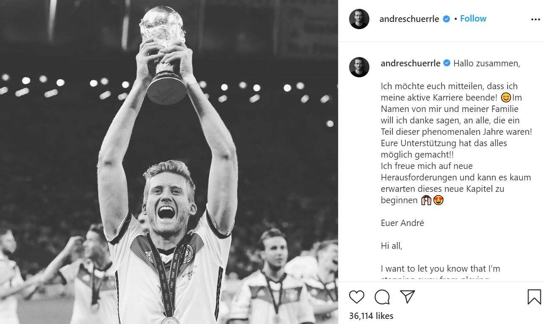The height and width of the screenshot is (324, 545).
Task: Open the three-dot more options menu
Action: 535,19
